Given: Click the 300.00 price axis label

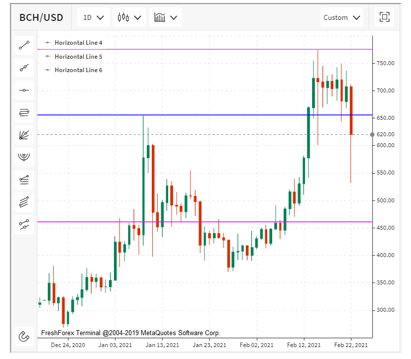Looking at the screenshot, I should point(385,310).
